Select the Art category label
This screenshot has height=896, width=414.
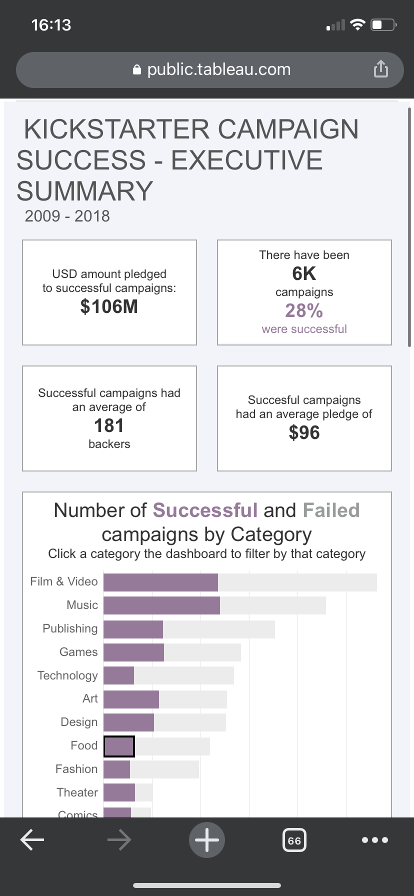coord(90,698)
